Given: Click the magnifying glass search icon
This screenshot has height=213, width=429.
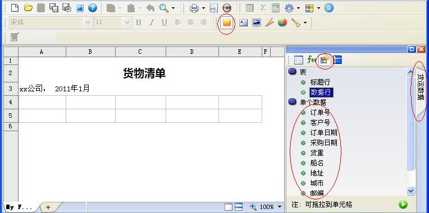Looking at the screenshot, I should 163,8.
